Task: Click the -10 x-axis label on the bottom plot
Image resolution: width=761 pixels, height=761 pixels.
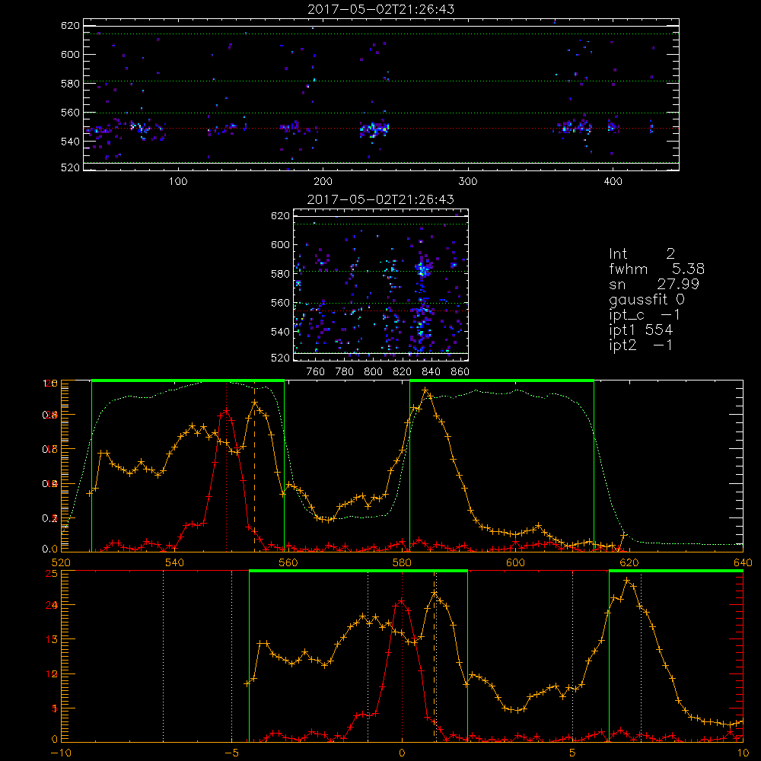Action: (x=59, y=753)
